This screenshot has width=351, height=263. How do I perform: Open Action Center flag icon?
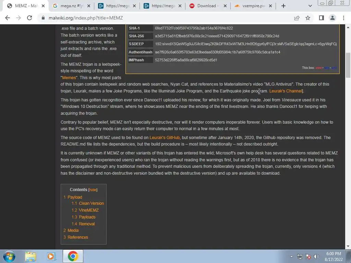[308, 256]
